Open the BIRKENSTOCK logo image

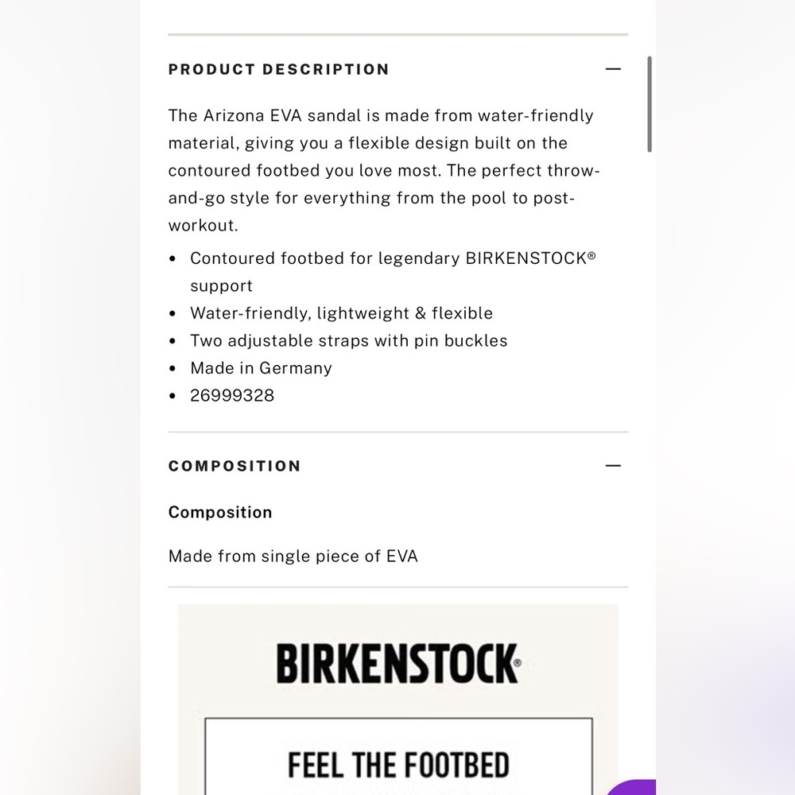398,663
